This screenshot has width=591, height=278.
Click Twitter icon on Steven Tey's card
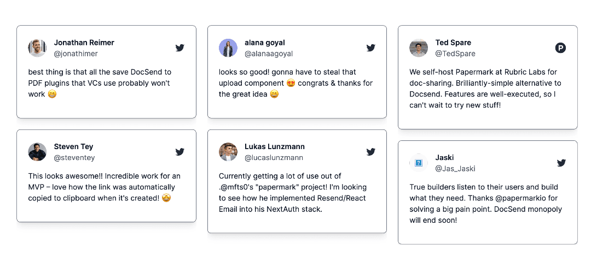(x=179, y=152)
